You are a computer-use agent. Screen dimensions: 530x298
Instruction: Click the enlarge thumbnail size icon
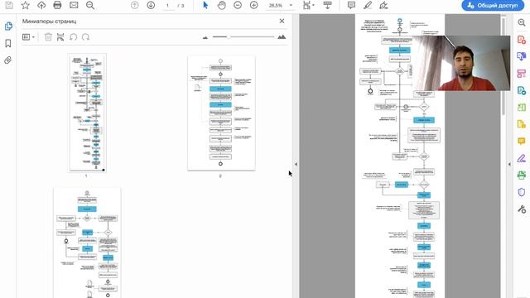(x=282, y=36)
